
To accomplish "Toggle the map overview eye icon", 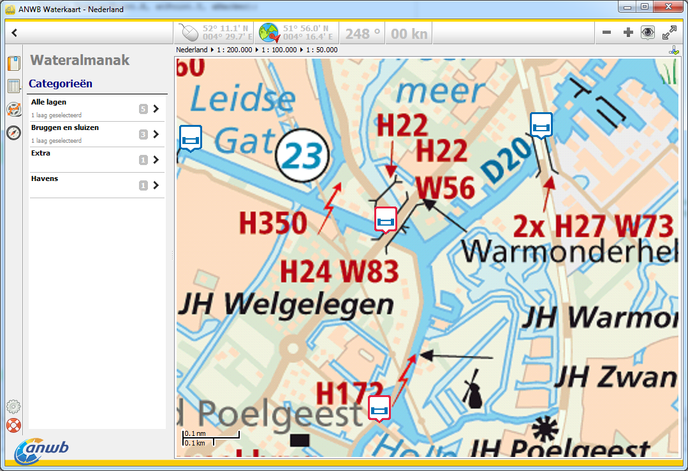I will (648, 31).
